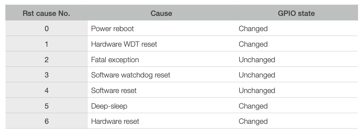Viewport: 364px width, 136px height.
Task: Select reset cause number 6 cell
Action: pyautogui.click(x=46, y=121)
